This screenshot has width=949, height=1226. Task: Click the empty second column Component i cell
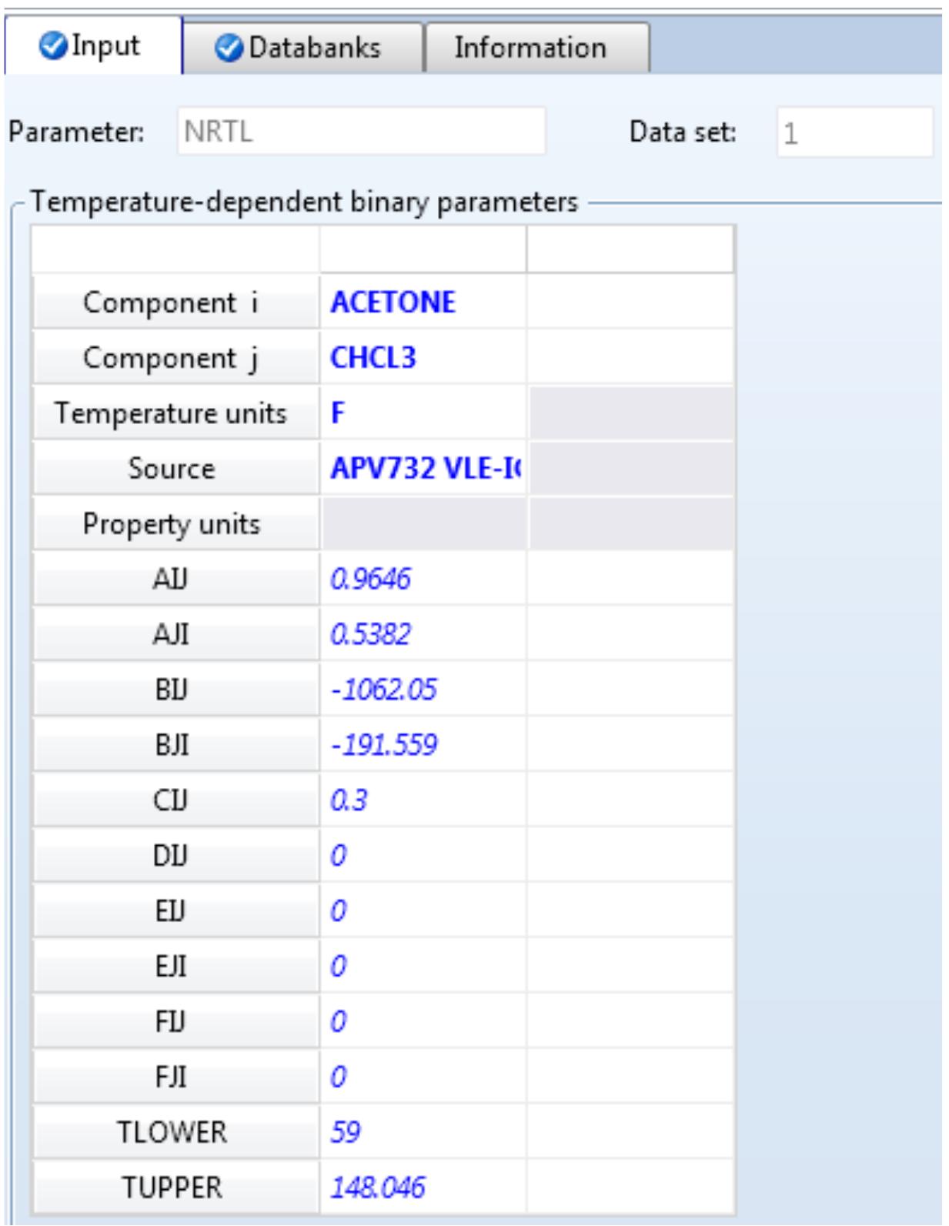click(x=630, y=302)
